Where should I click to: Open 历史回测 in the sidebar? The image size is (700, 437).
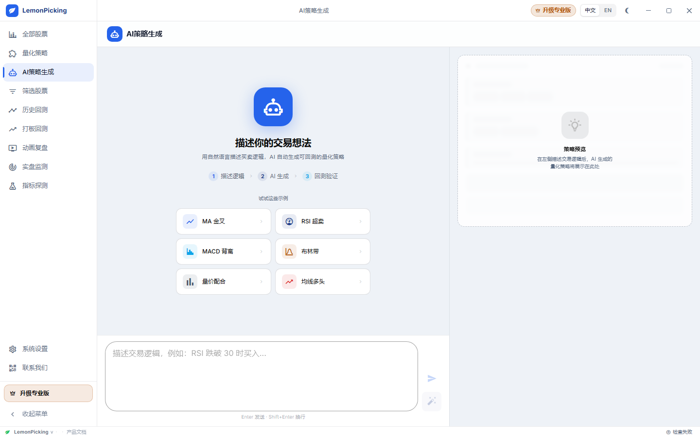pos(48,110)
